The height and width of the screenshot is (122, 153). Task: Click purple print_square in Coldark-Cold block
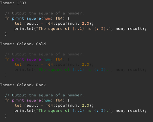point(27,59)
